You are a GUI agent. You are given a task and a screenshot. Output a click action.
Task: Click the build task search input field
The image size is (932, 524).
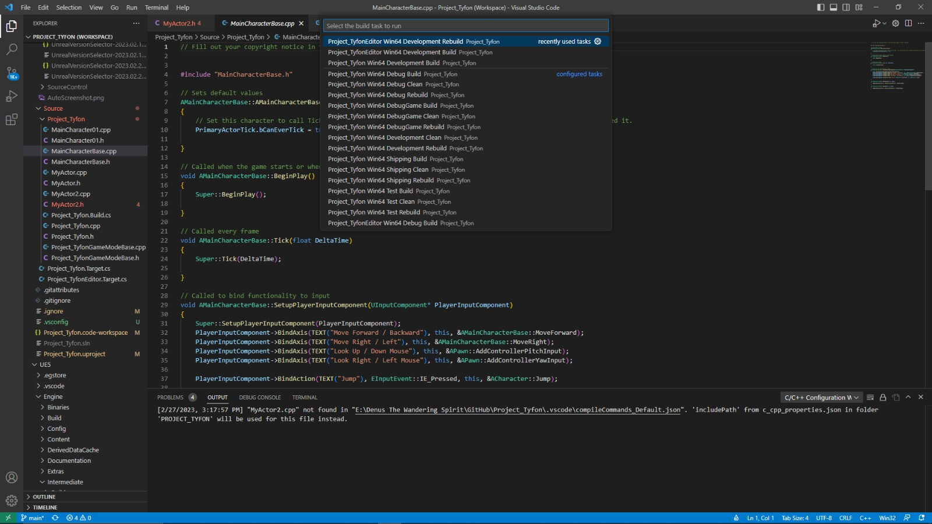(x=465, y=26)
